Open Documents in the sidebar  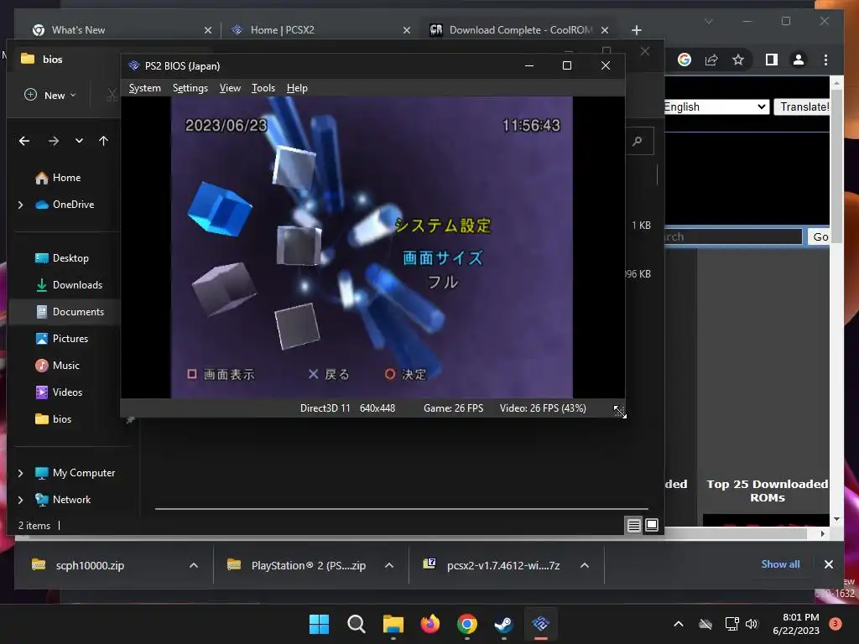pyautogui.click(x=70, y=312)
